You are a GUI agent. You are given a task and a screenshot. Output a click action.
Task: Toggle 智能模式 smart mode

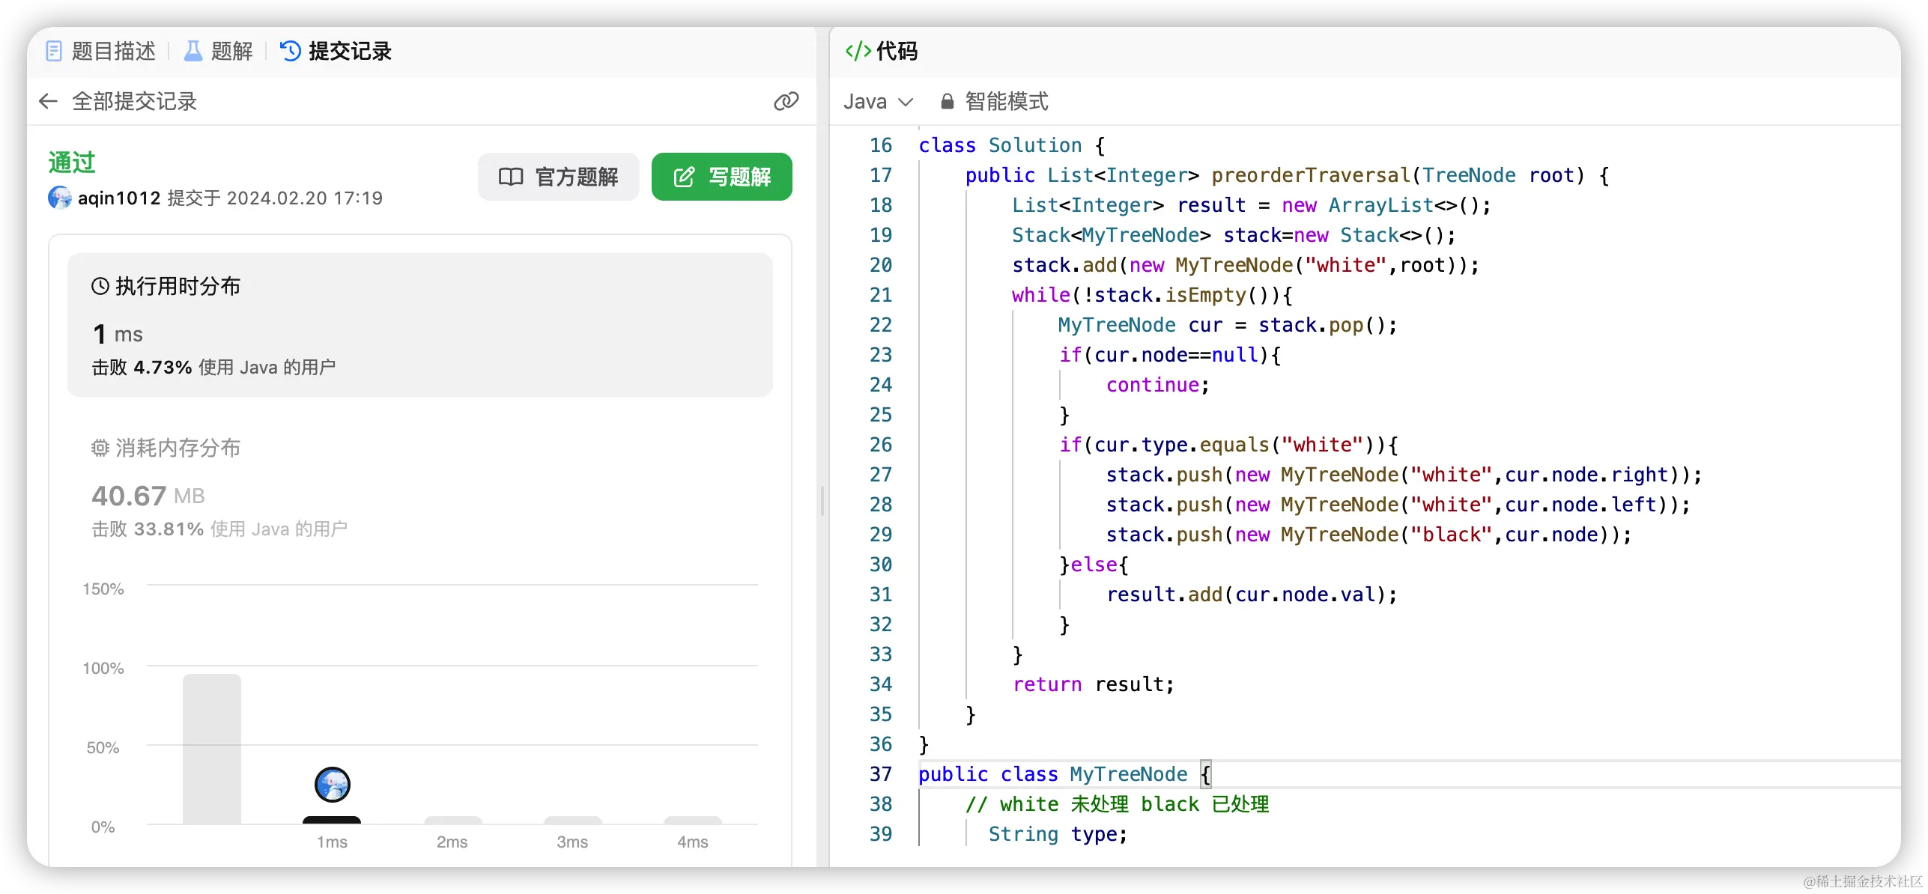tap(1005, 101)
